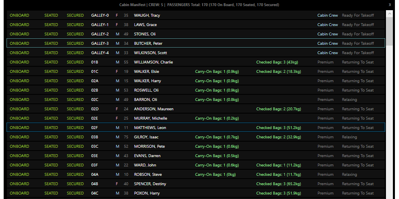Click Checked Bags: 1 (11.7kg)
The width and height of the screenshot is (399, 199).
click(278, 174)
